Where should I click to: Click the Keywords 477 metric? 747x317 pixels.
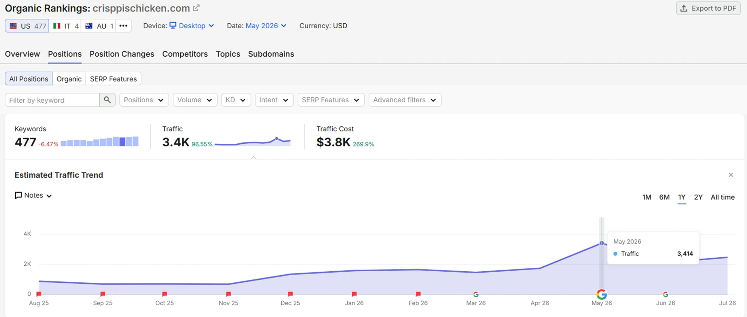point(25,142)
